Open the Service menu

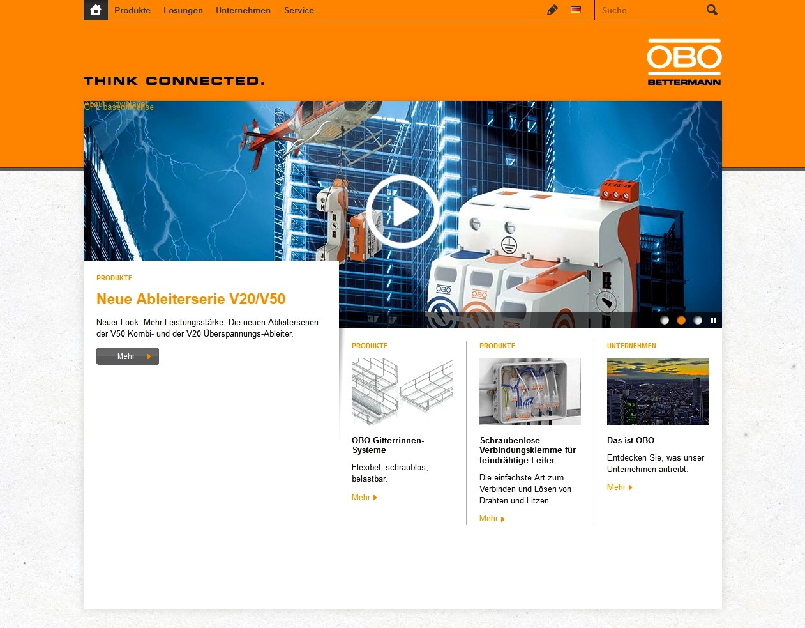click(x=299, y=10)
